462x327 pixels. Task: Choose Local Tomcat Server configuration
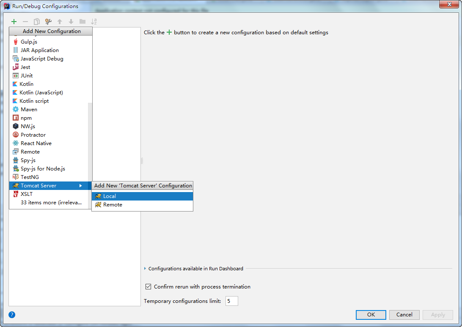click(x=142, y=196)
